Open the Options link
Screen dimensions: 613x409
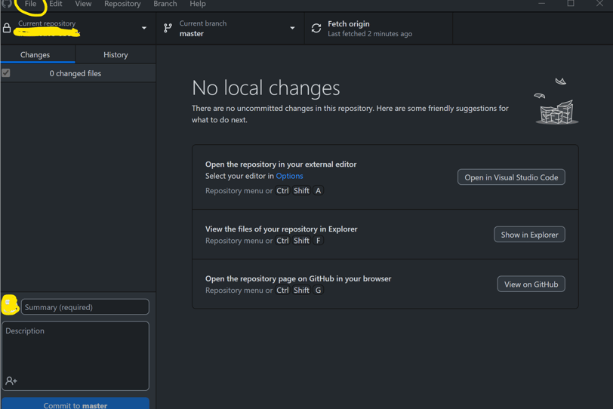(289, 176)
